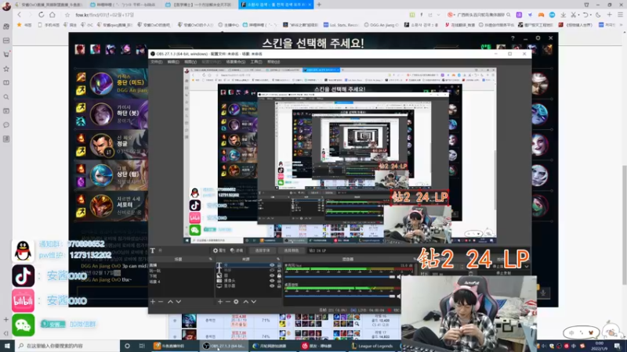
Task: Toggle lock on the camera source row
Action: [279, 281]
